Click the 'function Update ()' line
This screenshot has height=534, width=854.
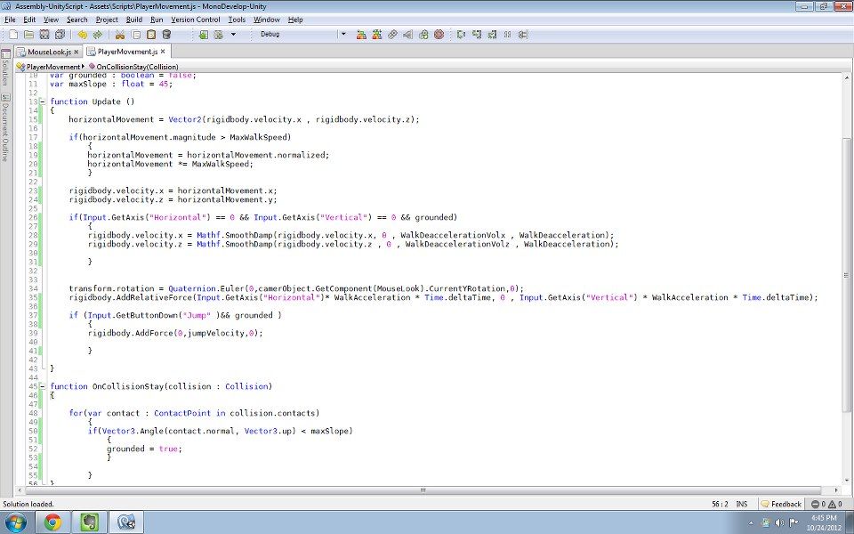[x=92, y=101]
